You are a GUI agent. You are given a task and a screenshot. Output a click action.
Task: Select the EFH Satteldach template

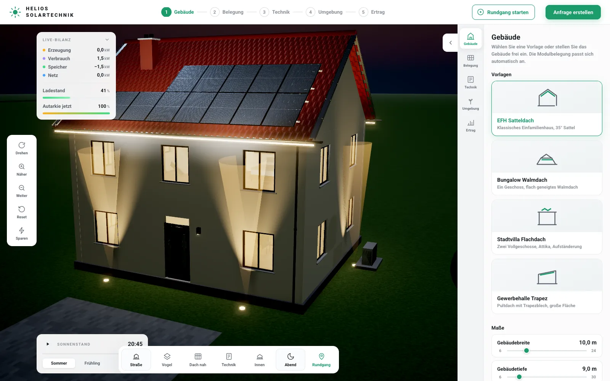pyautogui.click(x=547, y=108)
